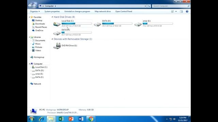Click Show desktop button at taskbar end
This screenshot has height=122, width=218.
click(189, 119)
